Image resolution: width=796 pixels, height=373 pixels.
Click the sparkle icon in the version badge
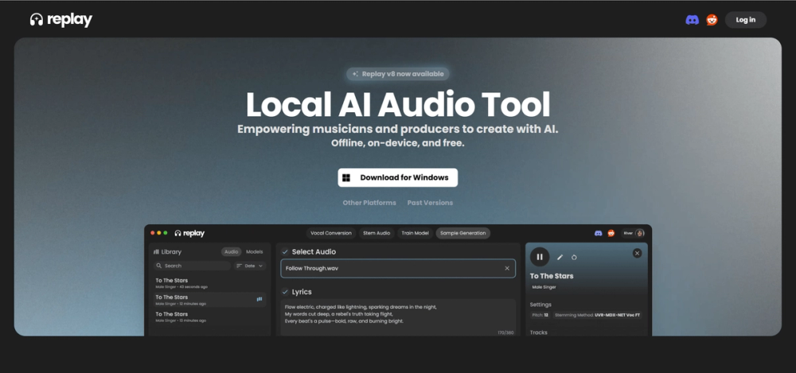coord(355,74)
